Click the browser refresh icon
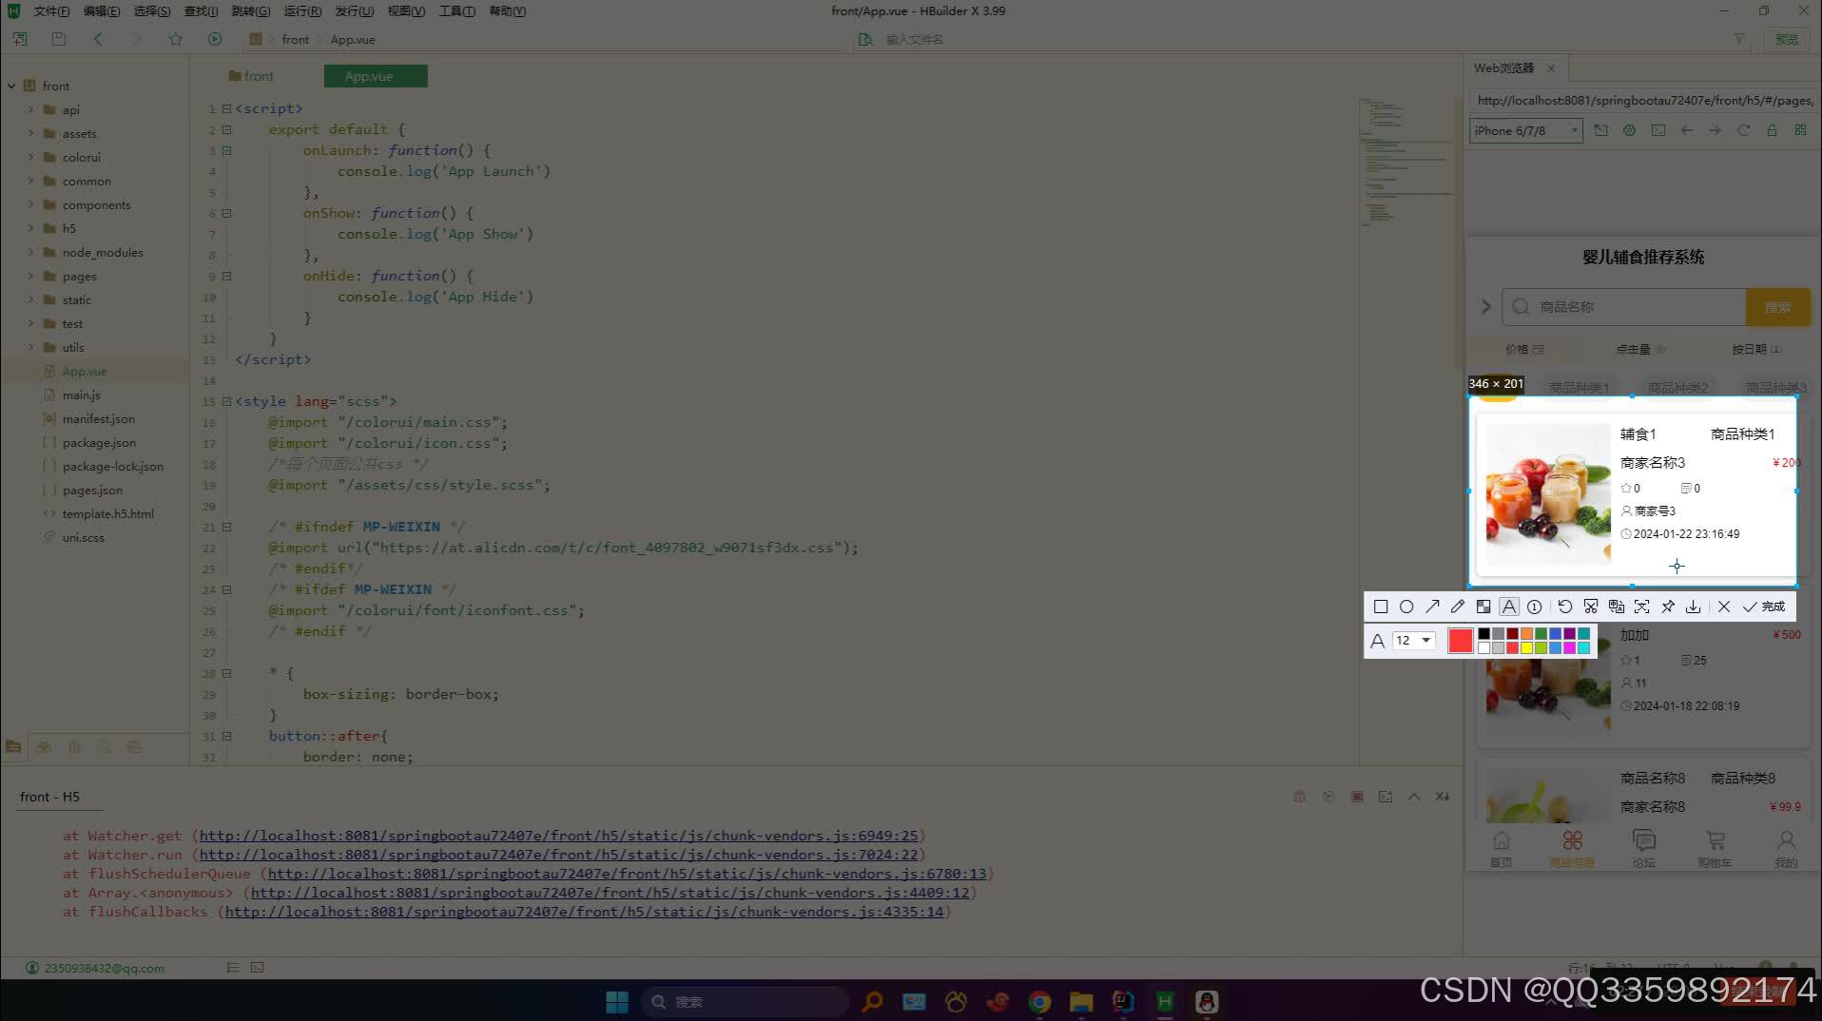 click(x=1743, y=131)
